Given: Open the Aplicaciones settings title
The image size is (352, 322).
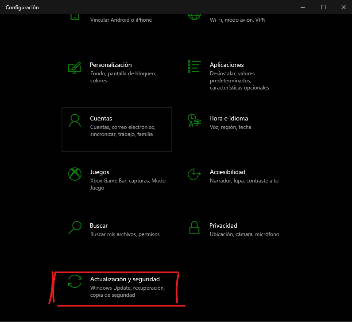Looking at the screenshot, I should [x=227, y=65].
